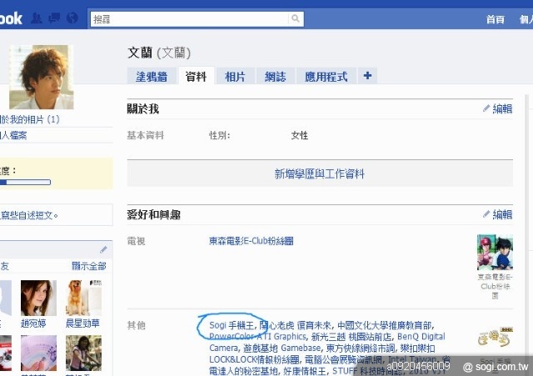Screen dimensions: 533x376
Task: Open the 網誌 tab
Action: coord(275,76)
